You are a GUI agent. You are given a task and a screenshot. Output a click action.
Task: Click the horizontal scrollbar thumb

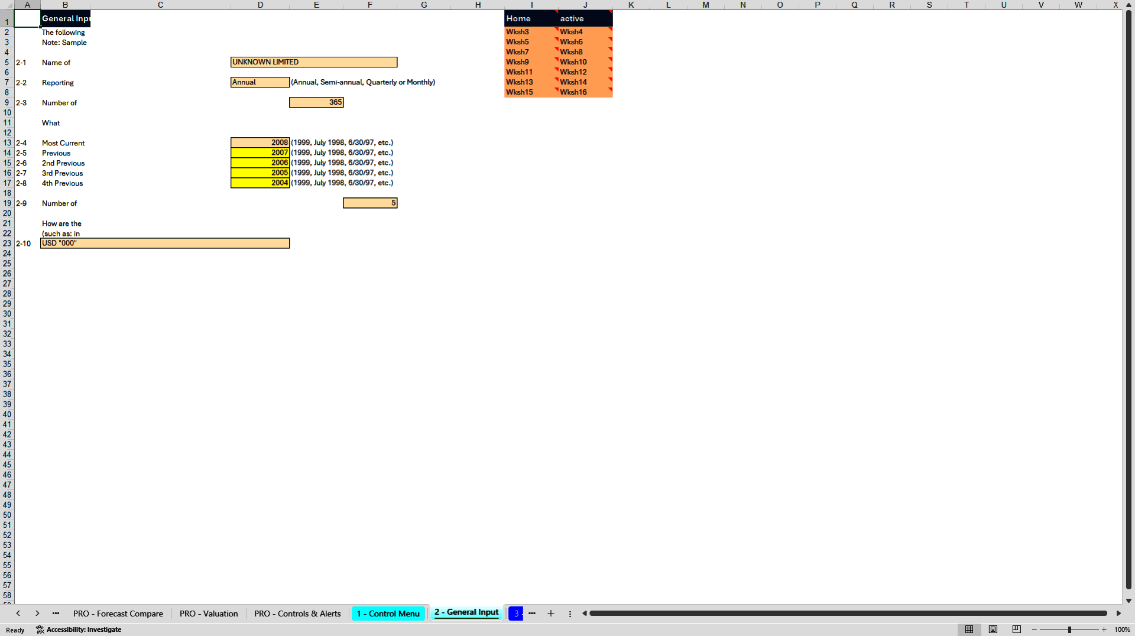pyautogui.click(x=848, y=614)
